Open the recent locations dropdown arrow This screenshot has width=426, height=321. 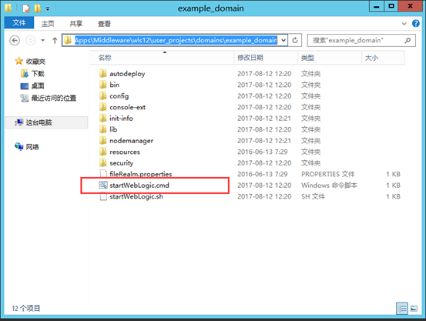click(x=43, y=41)
